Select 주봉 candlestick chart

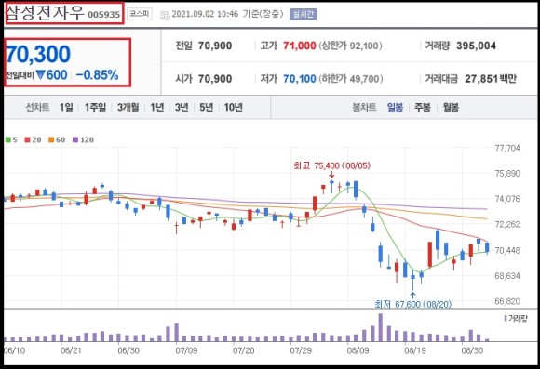click(x=423, y=107)
